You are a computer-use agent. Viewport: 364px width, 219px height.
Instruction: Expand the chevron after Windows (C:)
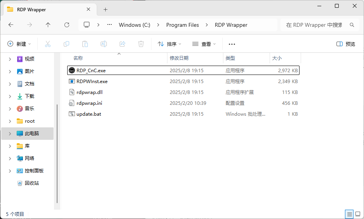pos(158,25)
